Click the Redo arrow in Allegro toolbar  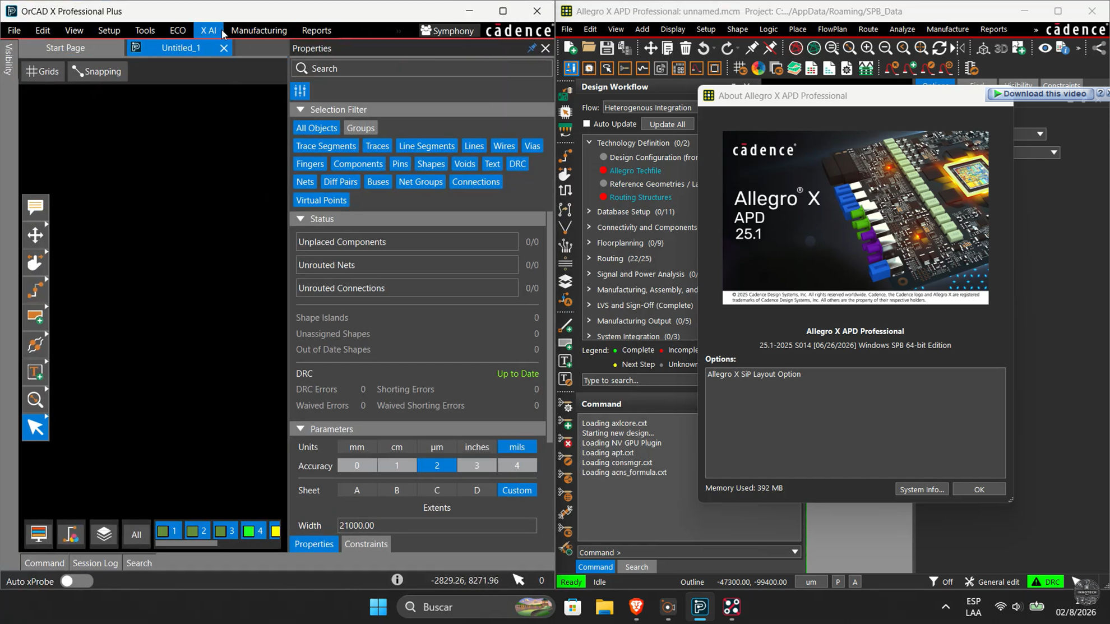(727, 48)
